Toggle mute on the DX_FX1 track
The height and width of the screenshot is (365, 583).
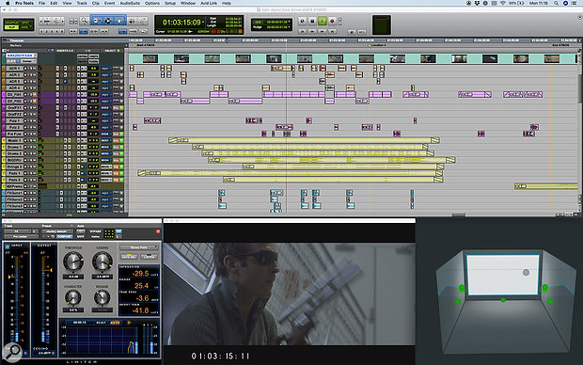[x=35, y=94]
